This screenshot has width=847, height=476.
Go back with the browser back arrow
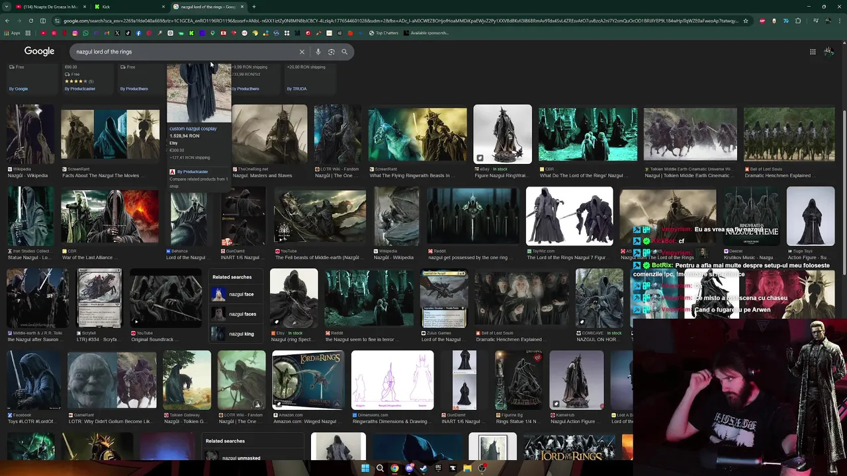tap(7, 20)
